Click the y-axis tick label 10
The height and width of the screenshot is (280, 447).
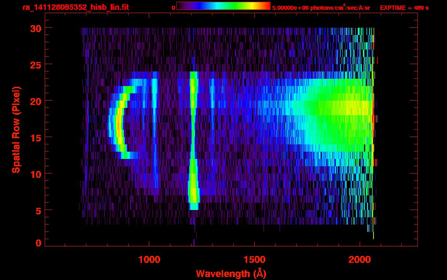35,174
